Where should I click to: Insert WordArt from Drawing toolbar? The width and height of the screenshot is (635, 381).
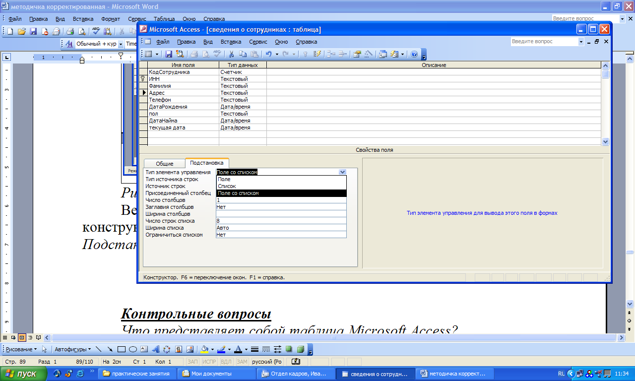coord(155,349)
